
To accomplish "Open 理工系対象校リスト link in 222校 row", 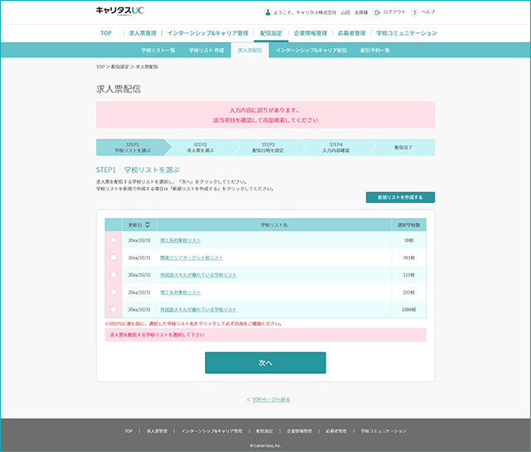I will click(x=180, y=292).
